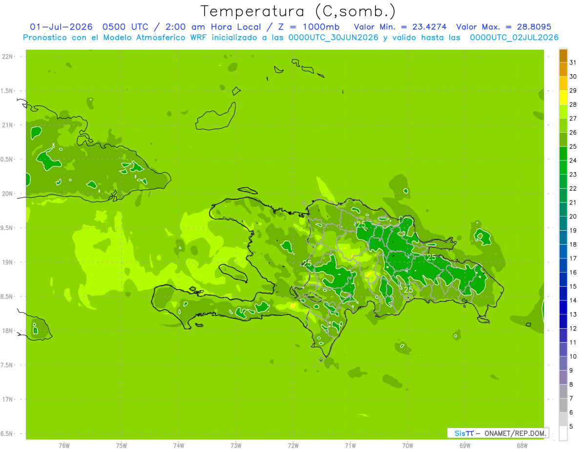
Task: Click the 72W longitude label
Action: click(293, 446)
